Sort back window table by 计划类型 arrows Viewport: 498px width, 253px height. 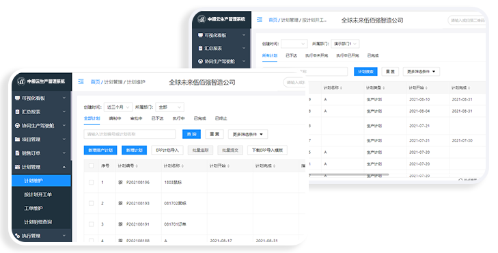(x=384, y=88)
